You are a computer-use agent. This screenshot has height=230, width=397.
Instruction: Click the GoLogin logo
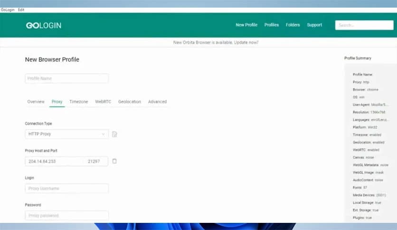(44, 25)
